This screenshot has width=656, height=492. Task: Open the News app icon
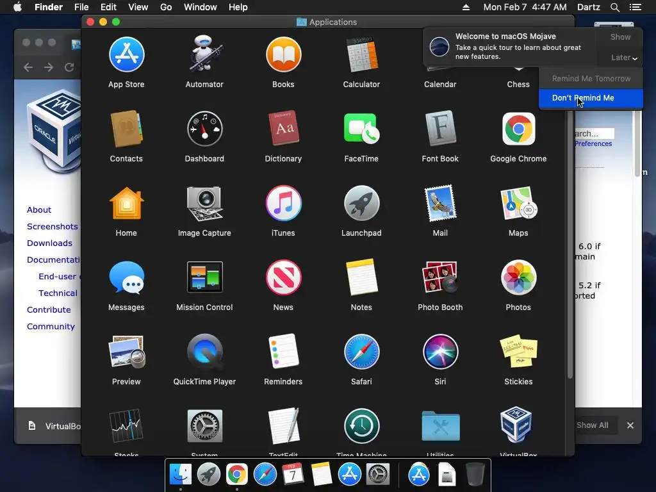(x=283, y=277)
